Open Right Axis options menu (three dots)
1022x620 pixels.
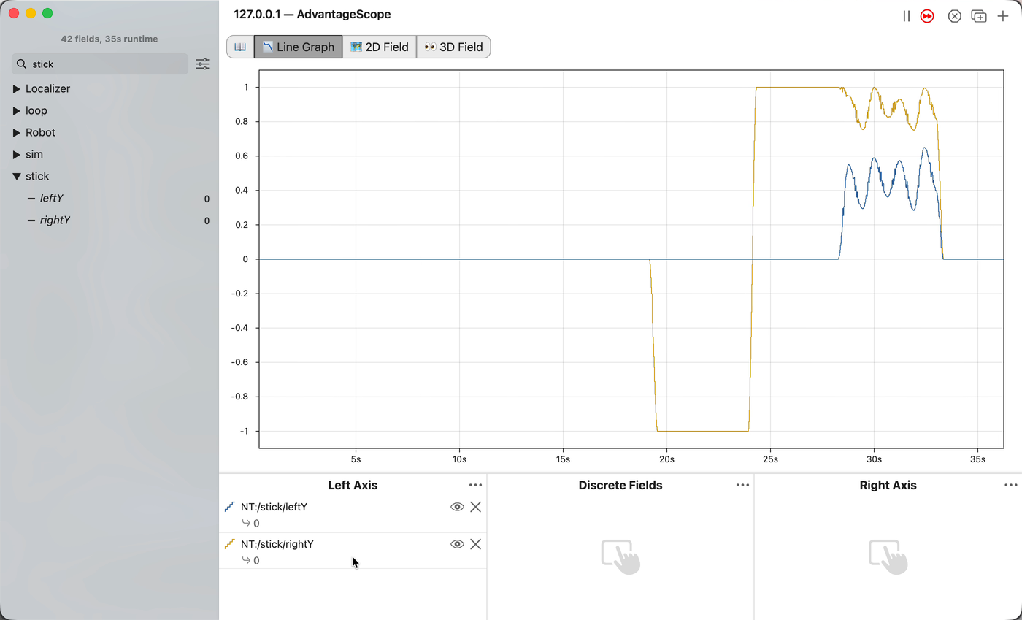(x=1010, y=485)
